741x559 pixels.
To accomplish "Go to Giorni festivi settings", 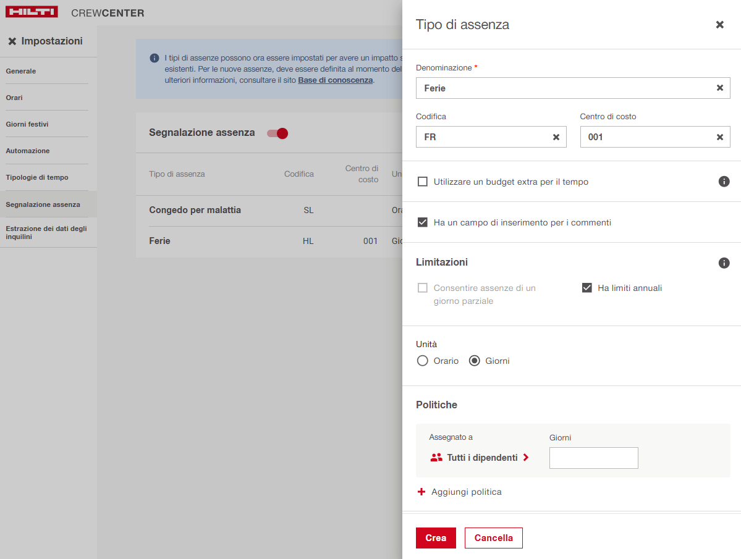I will pos(27,124).
